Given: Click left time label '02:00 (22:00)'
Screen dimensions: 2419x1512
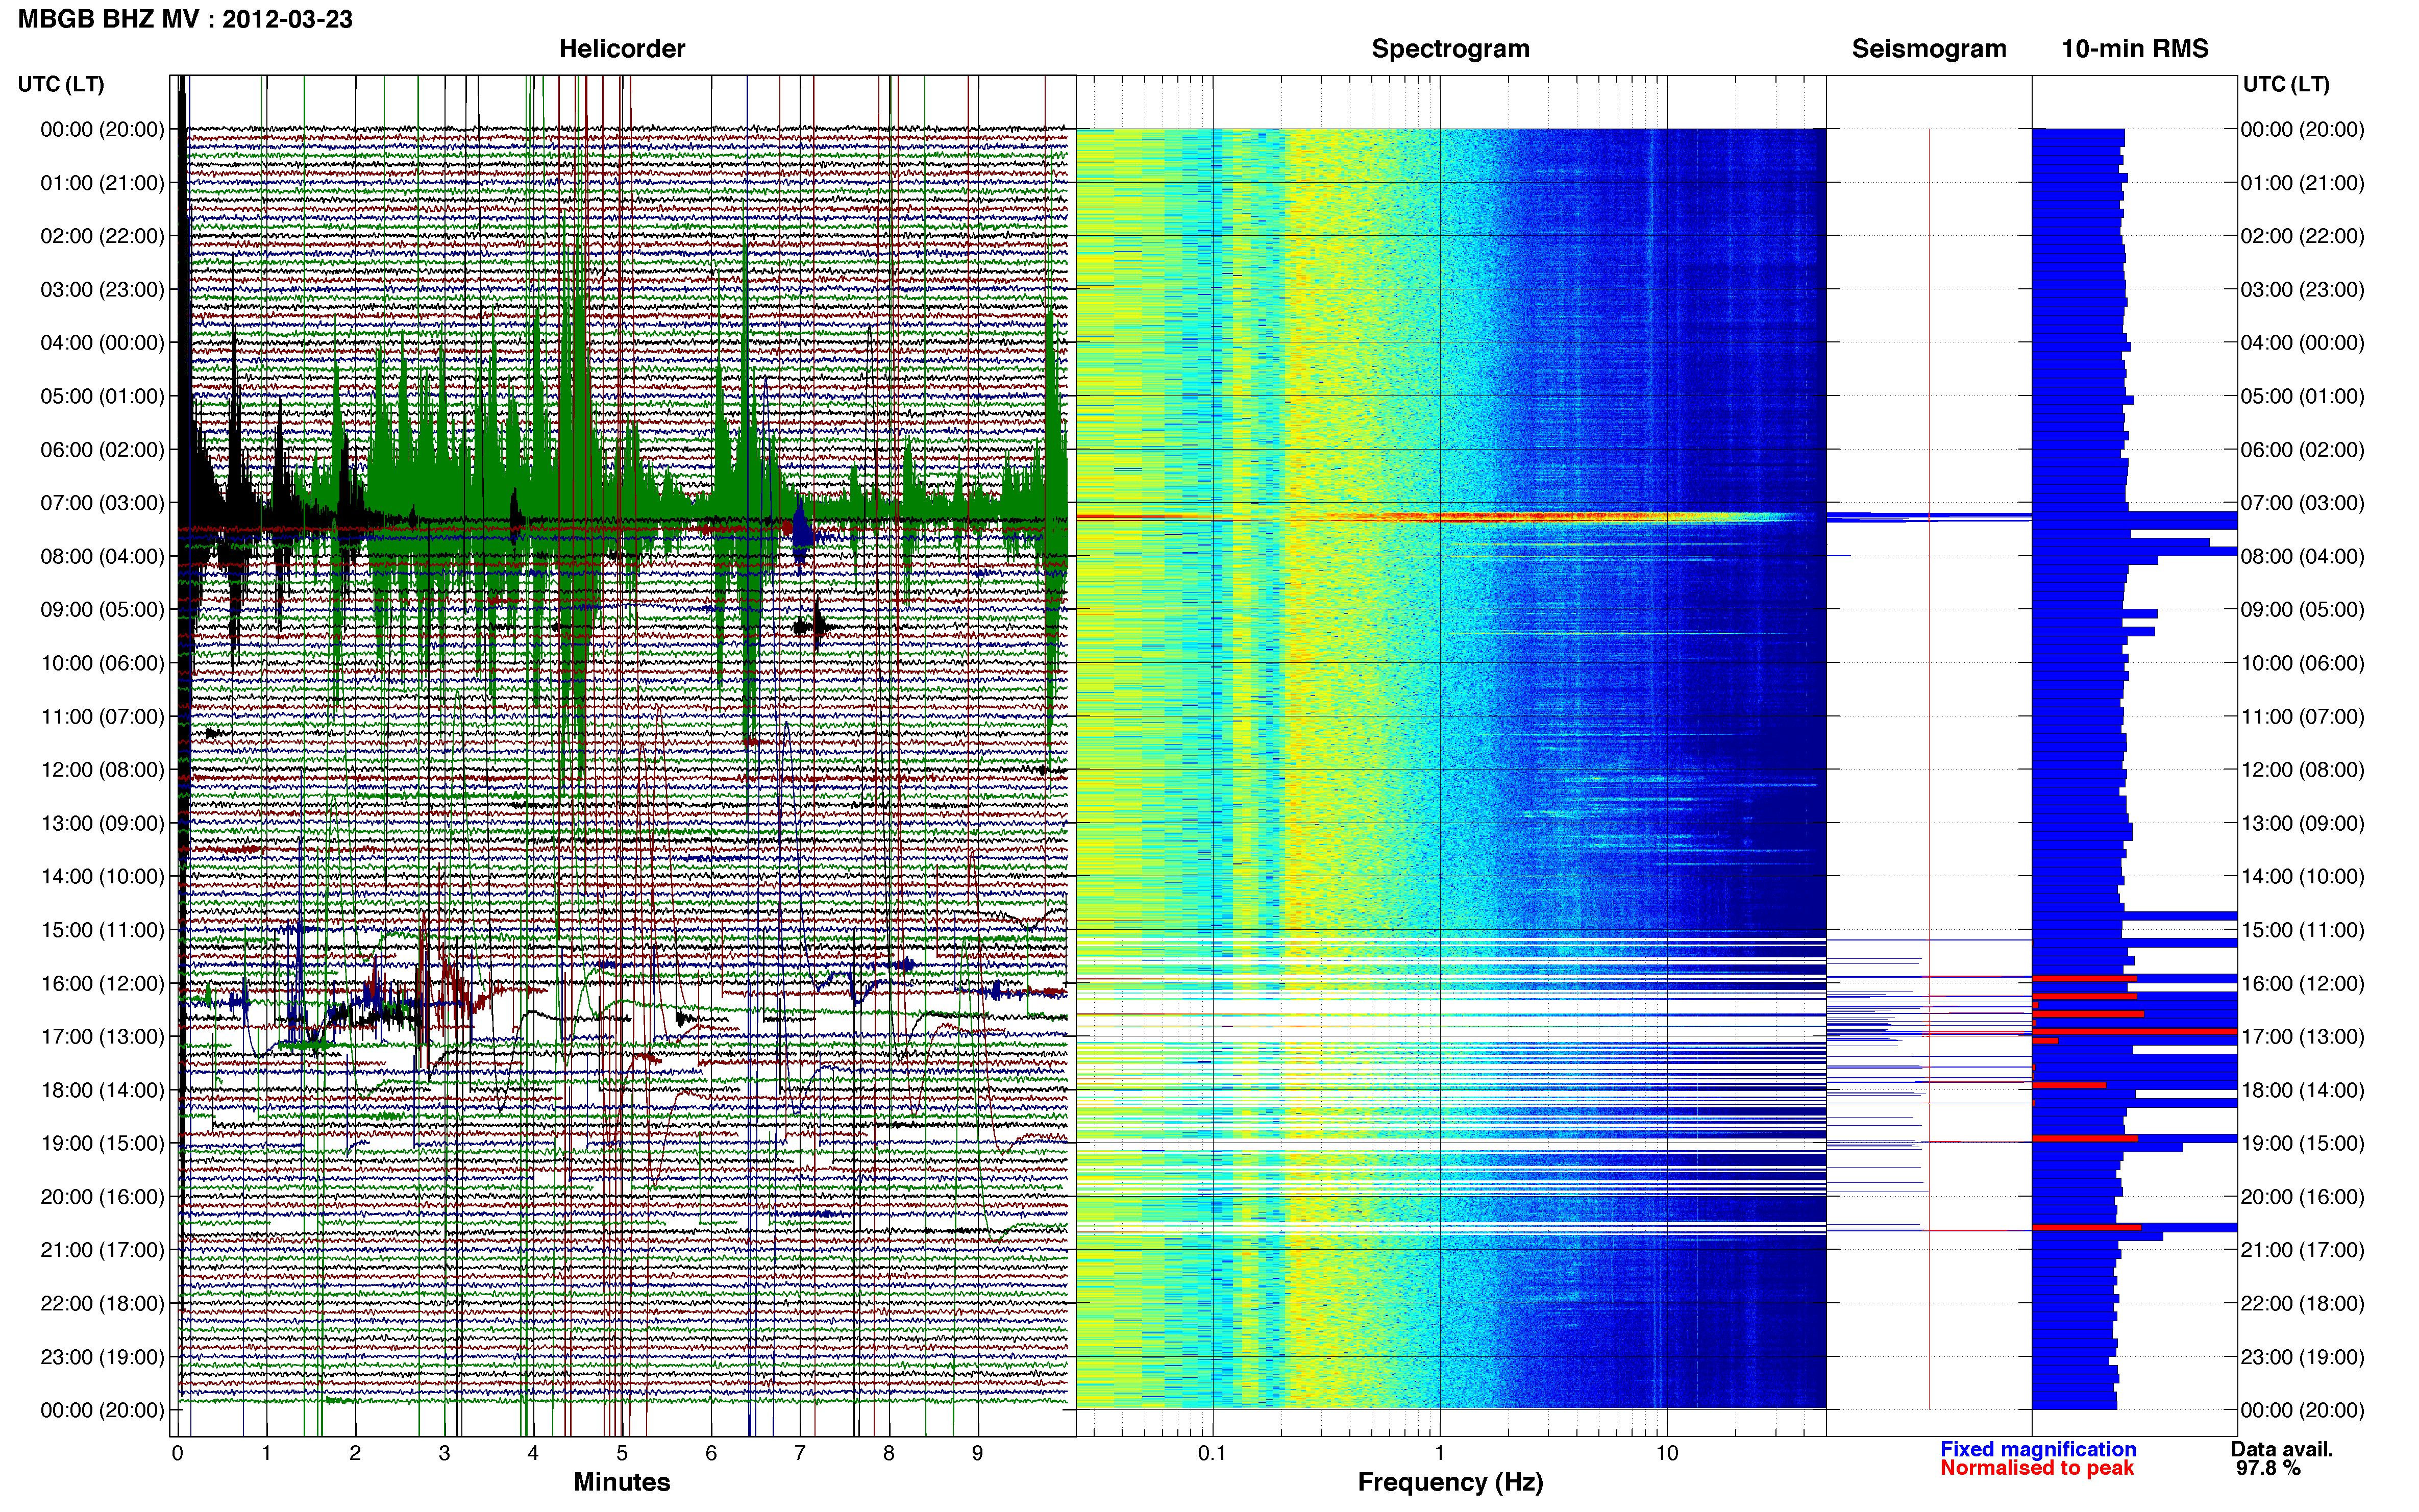Looking at the screenshot, I should (102, 236).
